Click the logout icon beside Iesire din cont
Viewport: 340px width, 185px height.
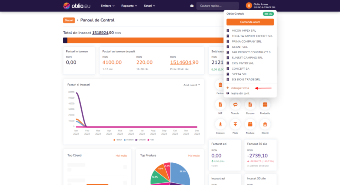click(228, 93)
